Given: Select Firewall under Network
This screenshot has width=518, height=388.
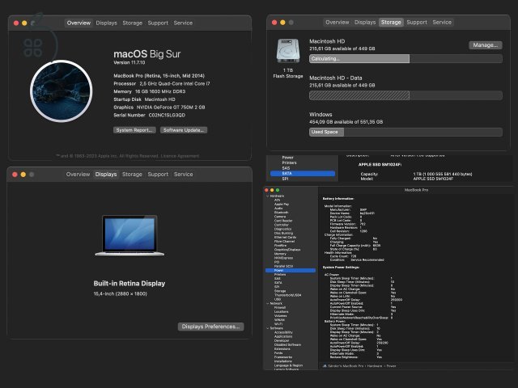Looking at the screenshot, I should coord(280,307).
